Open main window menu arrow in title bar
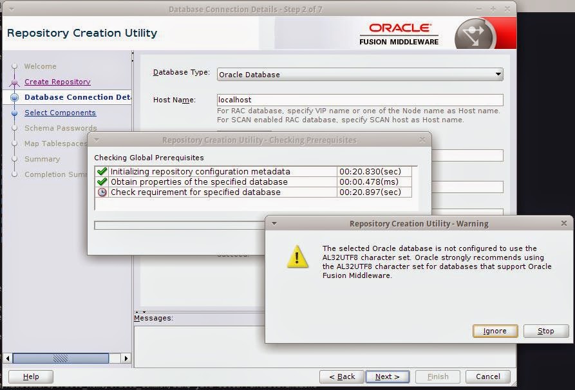The width and height of the screenshot is (575, 390). click(12, 9)
